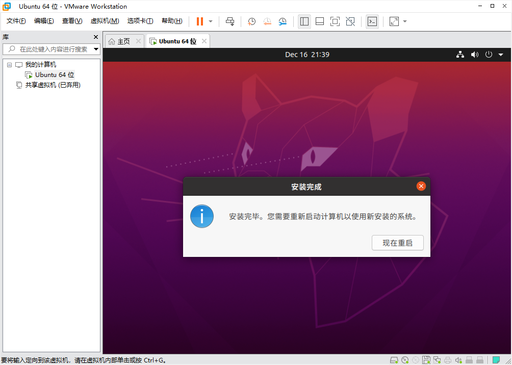
Task: Open the 虚拟机(M) menu
Action: (105, 21)
